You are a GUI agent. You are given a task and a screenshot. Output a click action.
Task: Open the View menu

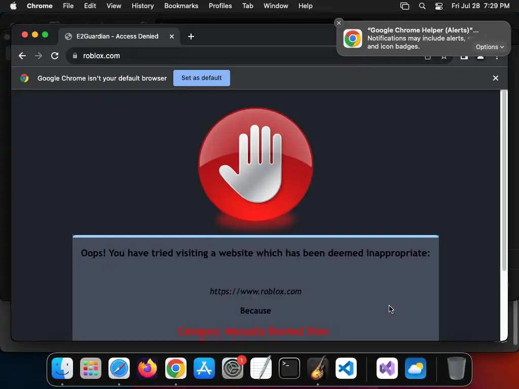point(114,6)
